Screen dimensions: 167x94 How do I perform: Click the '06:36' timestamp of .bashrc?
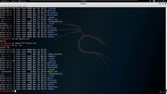point(44,56)
